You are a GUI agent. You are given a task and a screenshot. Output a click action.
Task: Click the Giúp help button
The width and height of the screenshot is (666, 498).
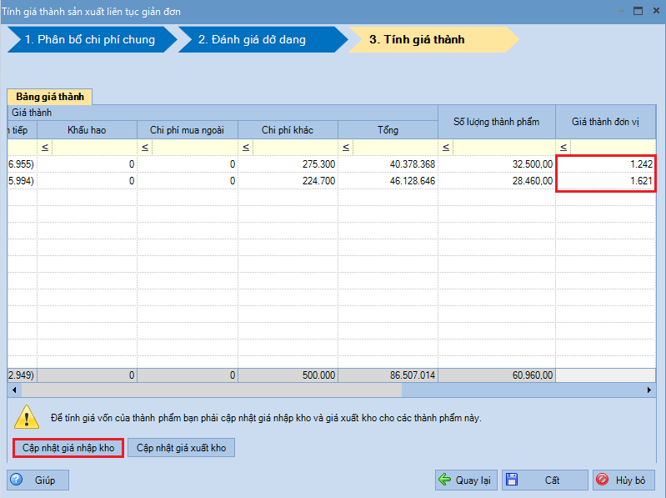tap(38, 480)
